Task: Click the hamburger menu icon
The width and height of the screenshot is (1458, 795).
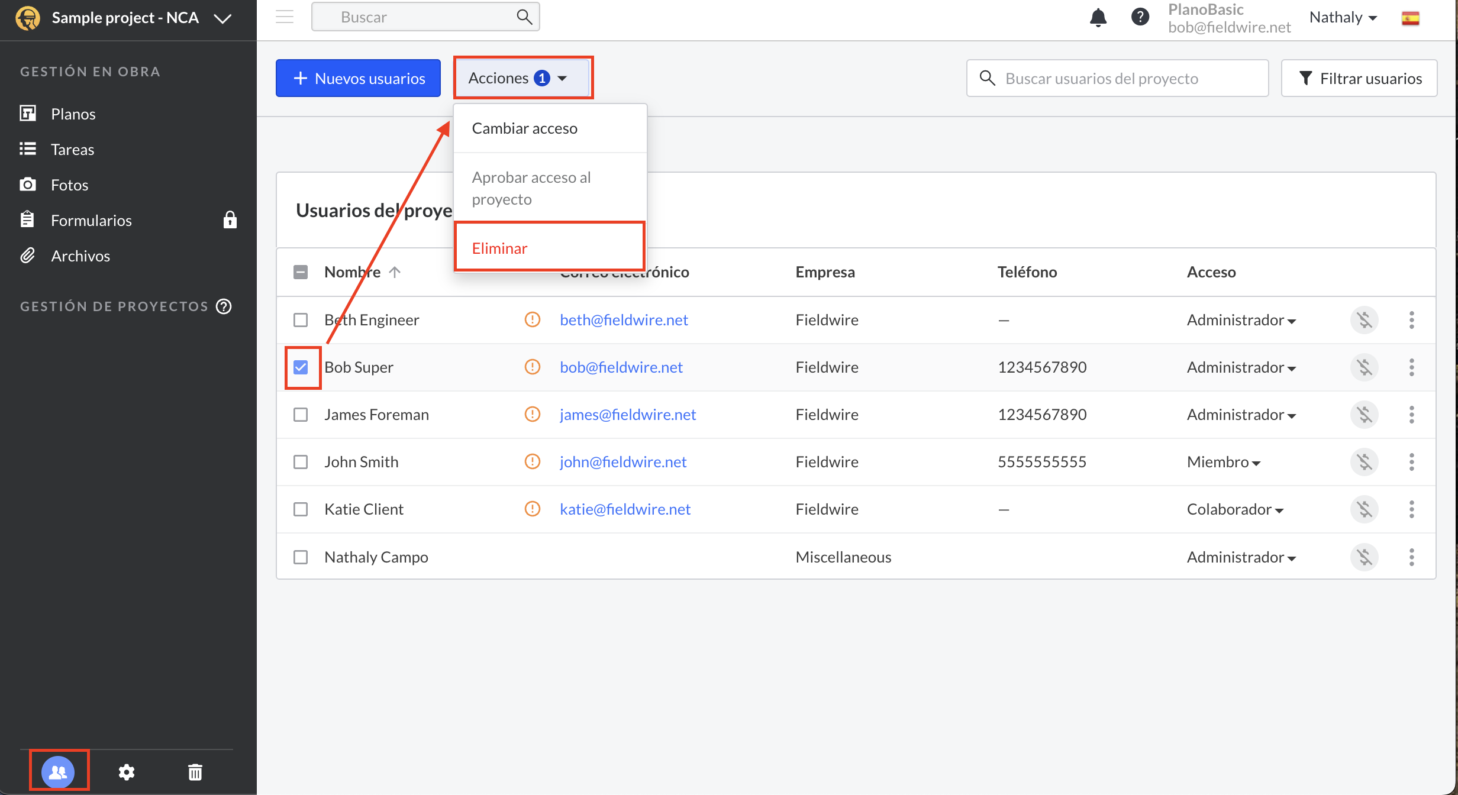Action: click(285, 17)
